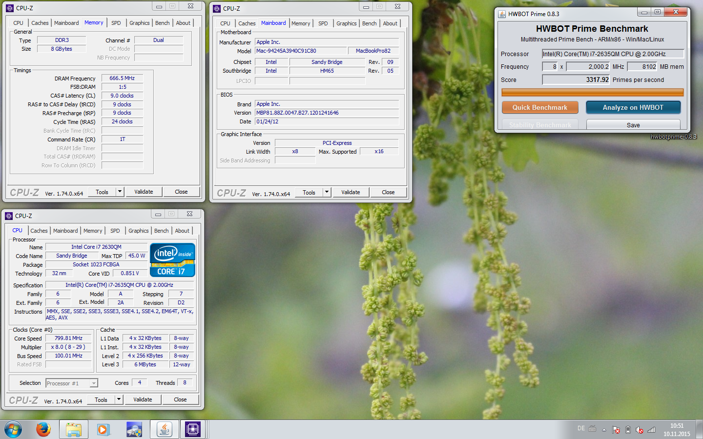
Task: Click the battery power tray icon
Action: pyautogui.click(x=628, y=430)
